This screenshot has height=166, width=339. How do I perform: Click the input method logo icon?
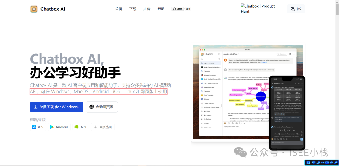pos(308,162)
